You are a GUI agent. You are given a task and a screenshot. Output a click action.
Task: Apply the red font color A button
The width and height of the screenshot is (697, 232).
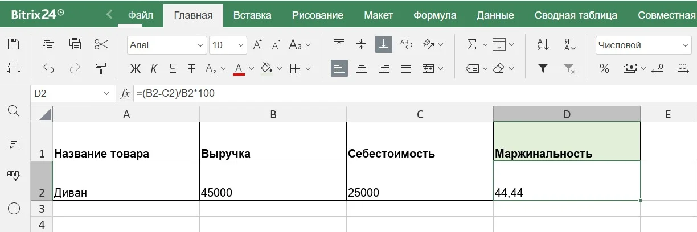[239, 69]
